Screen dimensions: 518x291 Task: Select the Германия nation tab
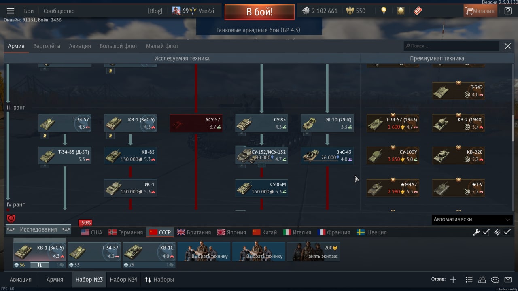[x=125, y=232]
